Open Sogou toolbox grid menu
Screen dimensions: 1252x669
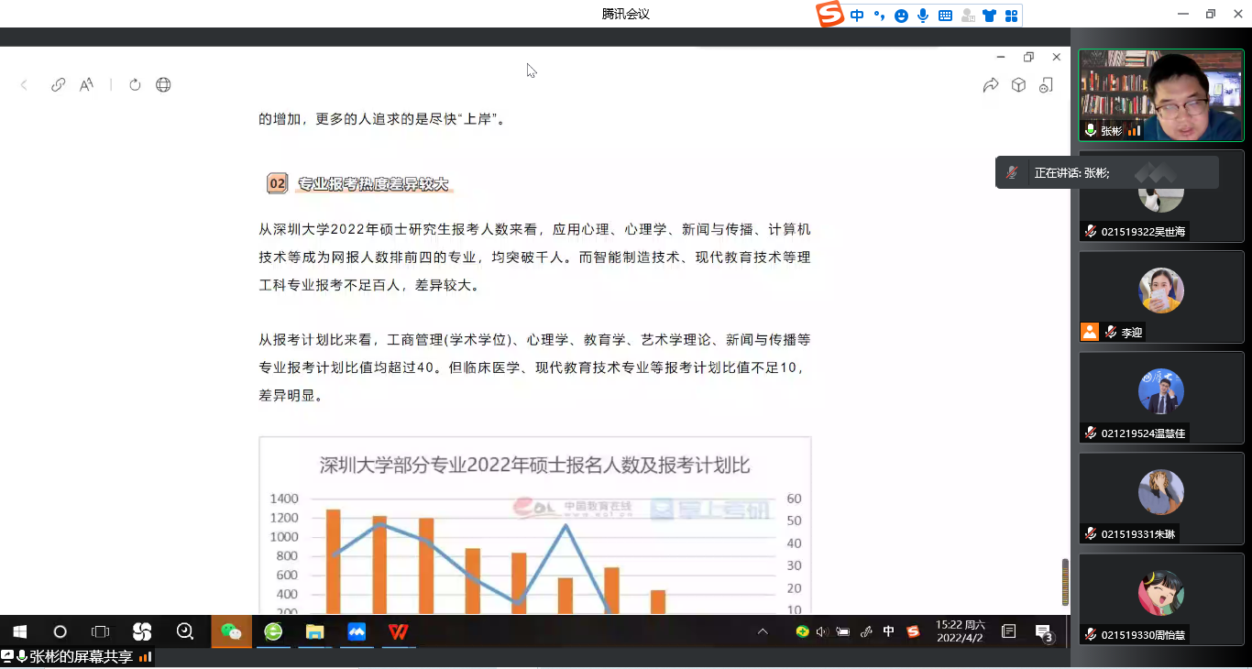(1011, 16)
